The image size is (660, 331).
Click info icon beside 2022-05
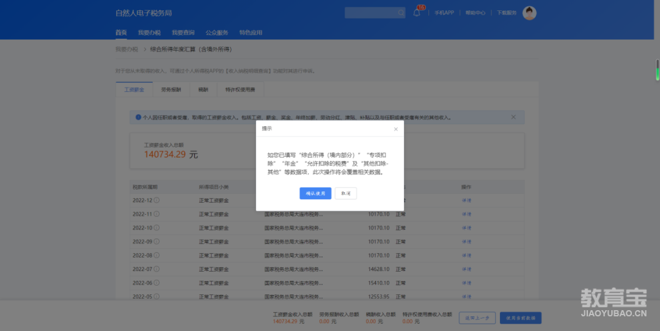pyautogui.click(x=156, y=296)
